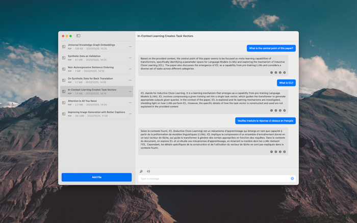The width and height of the screenshot is (357, 223).
Task: Click the 'What is ICL?' message bubble
Action: click(x=286, y=83)
